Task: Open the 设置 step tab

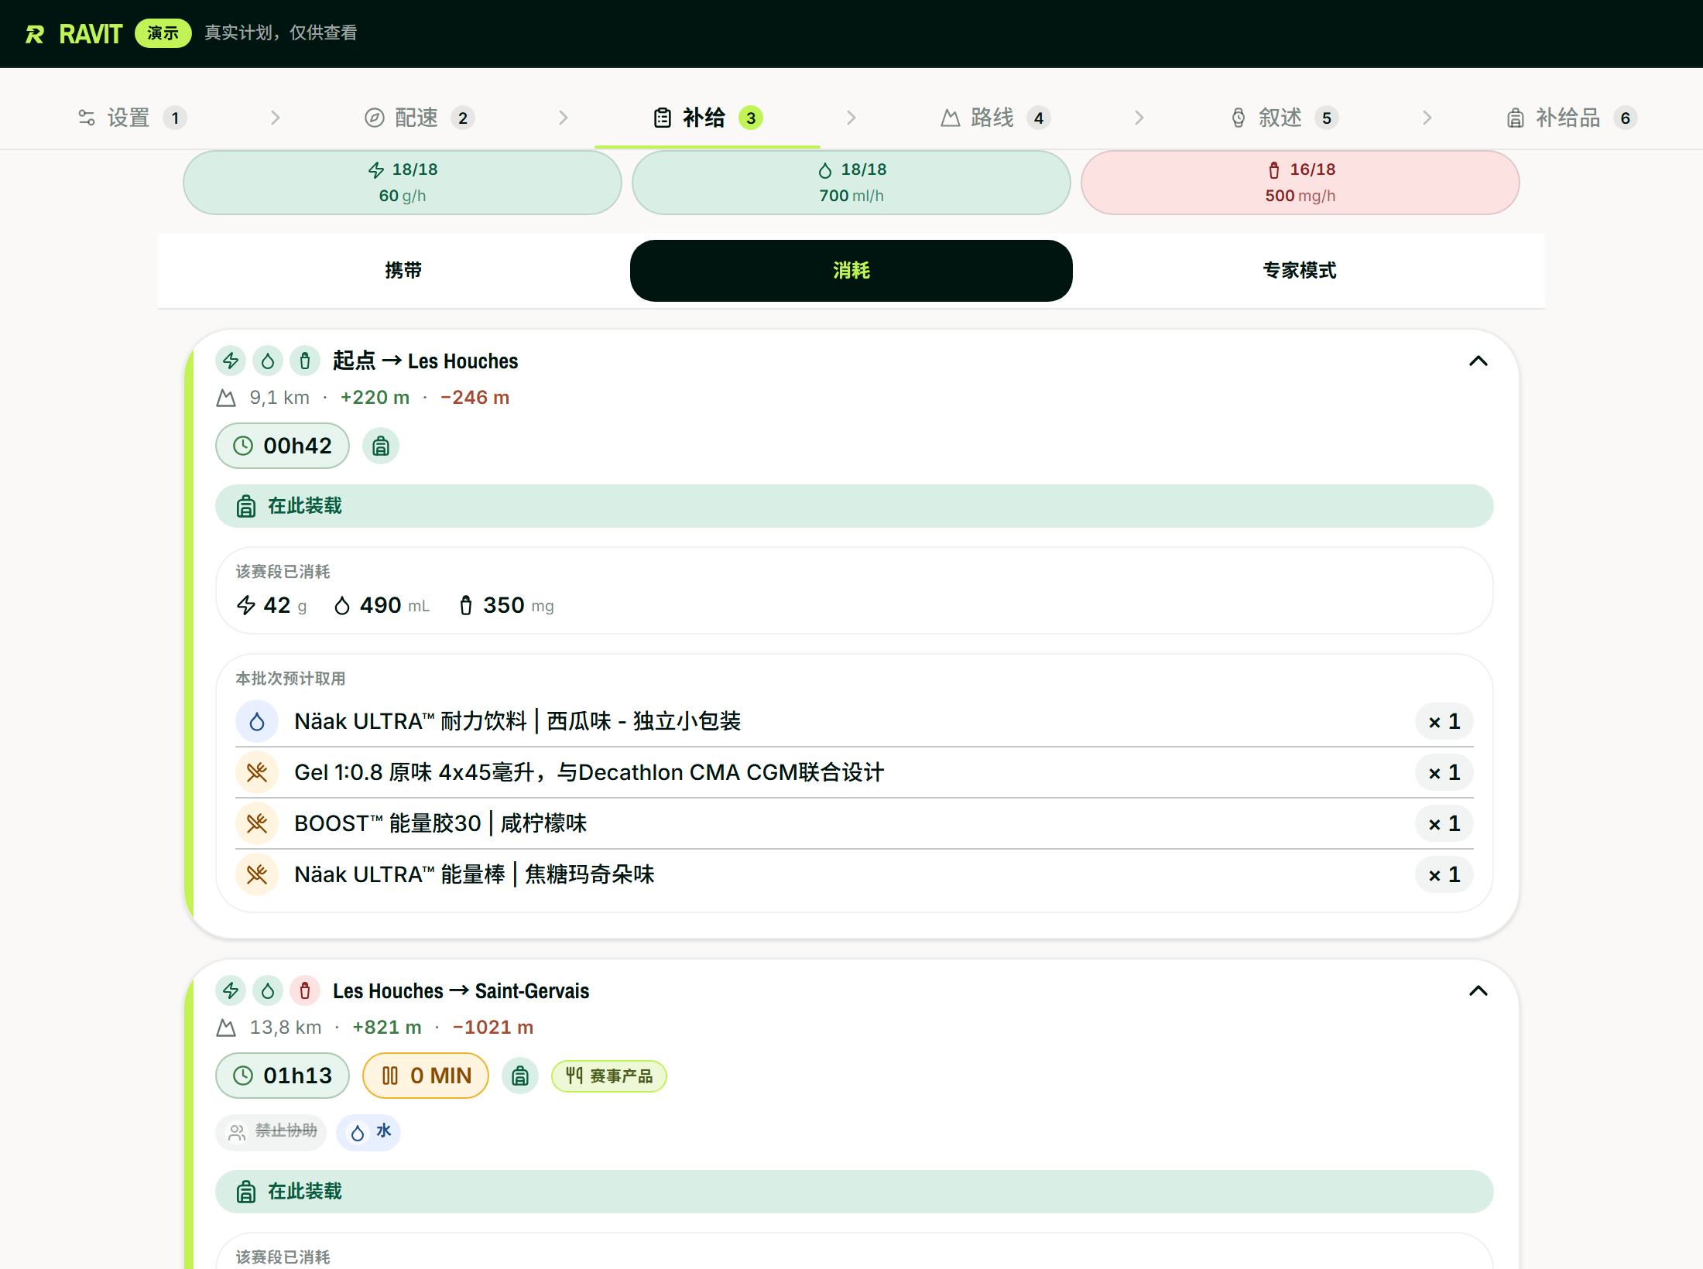Action: coord(132,118)
